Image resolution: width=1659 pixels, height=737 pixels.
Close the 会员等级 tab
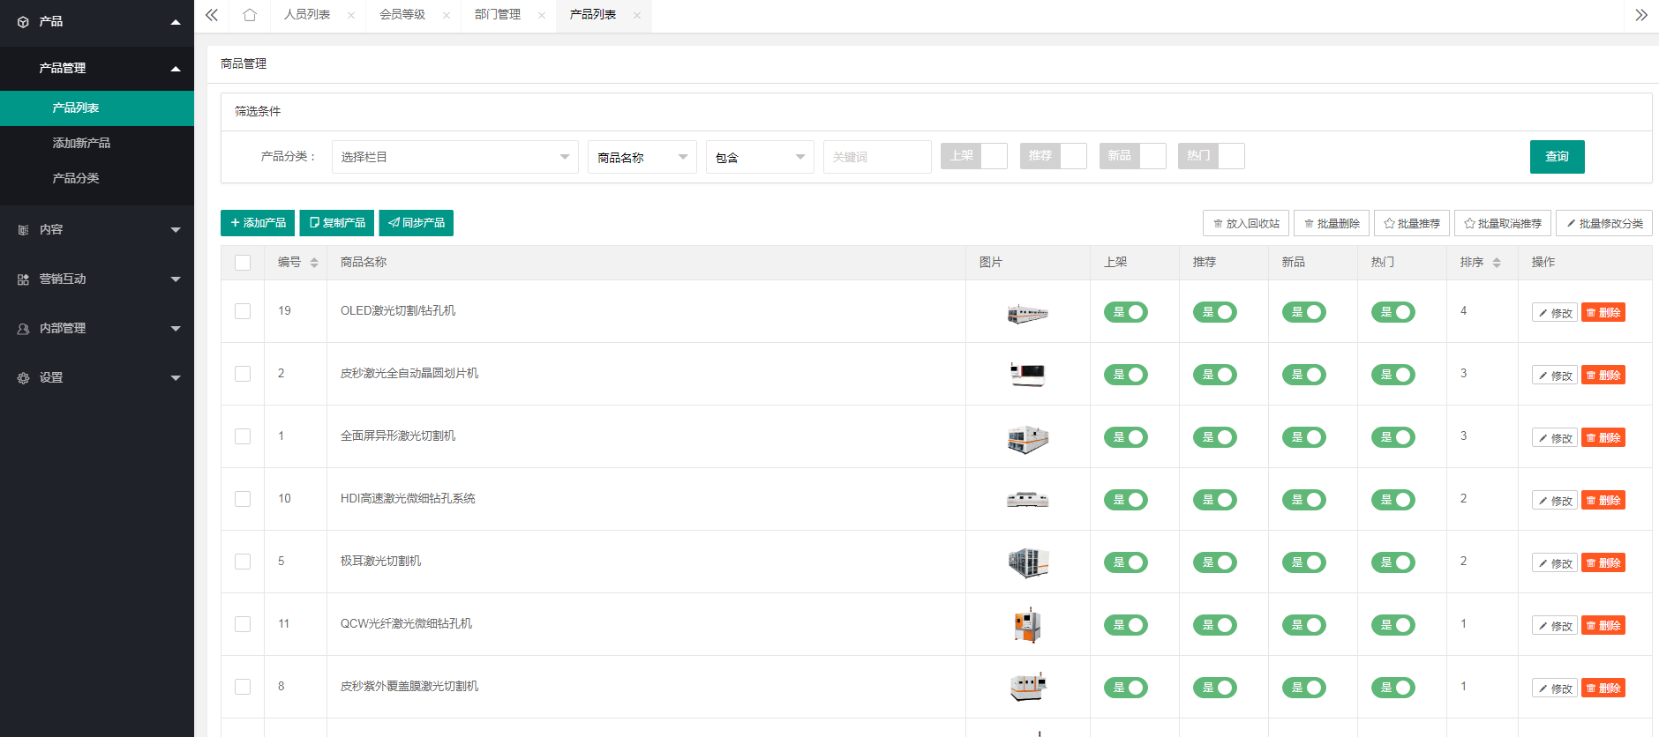(x=447, y=15)
